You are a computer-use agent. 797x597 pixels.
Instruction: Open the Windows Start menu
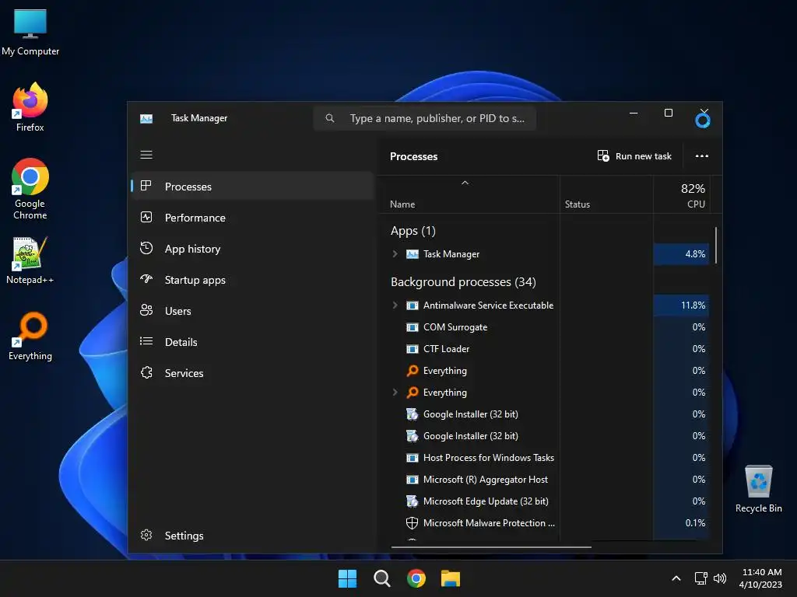348,578
